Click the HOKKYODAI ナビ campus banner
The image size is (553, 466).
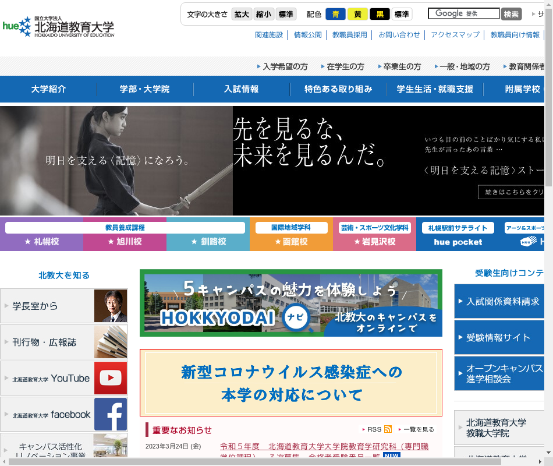click(x=290, y=303)
